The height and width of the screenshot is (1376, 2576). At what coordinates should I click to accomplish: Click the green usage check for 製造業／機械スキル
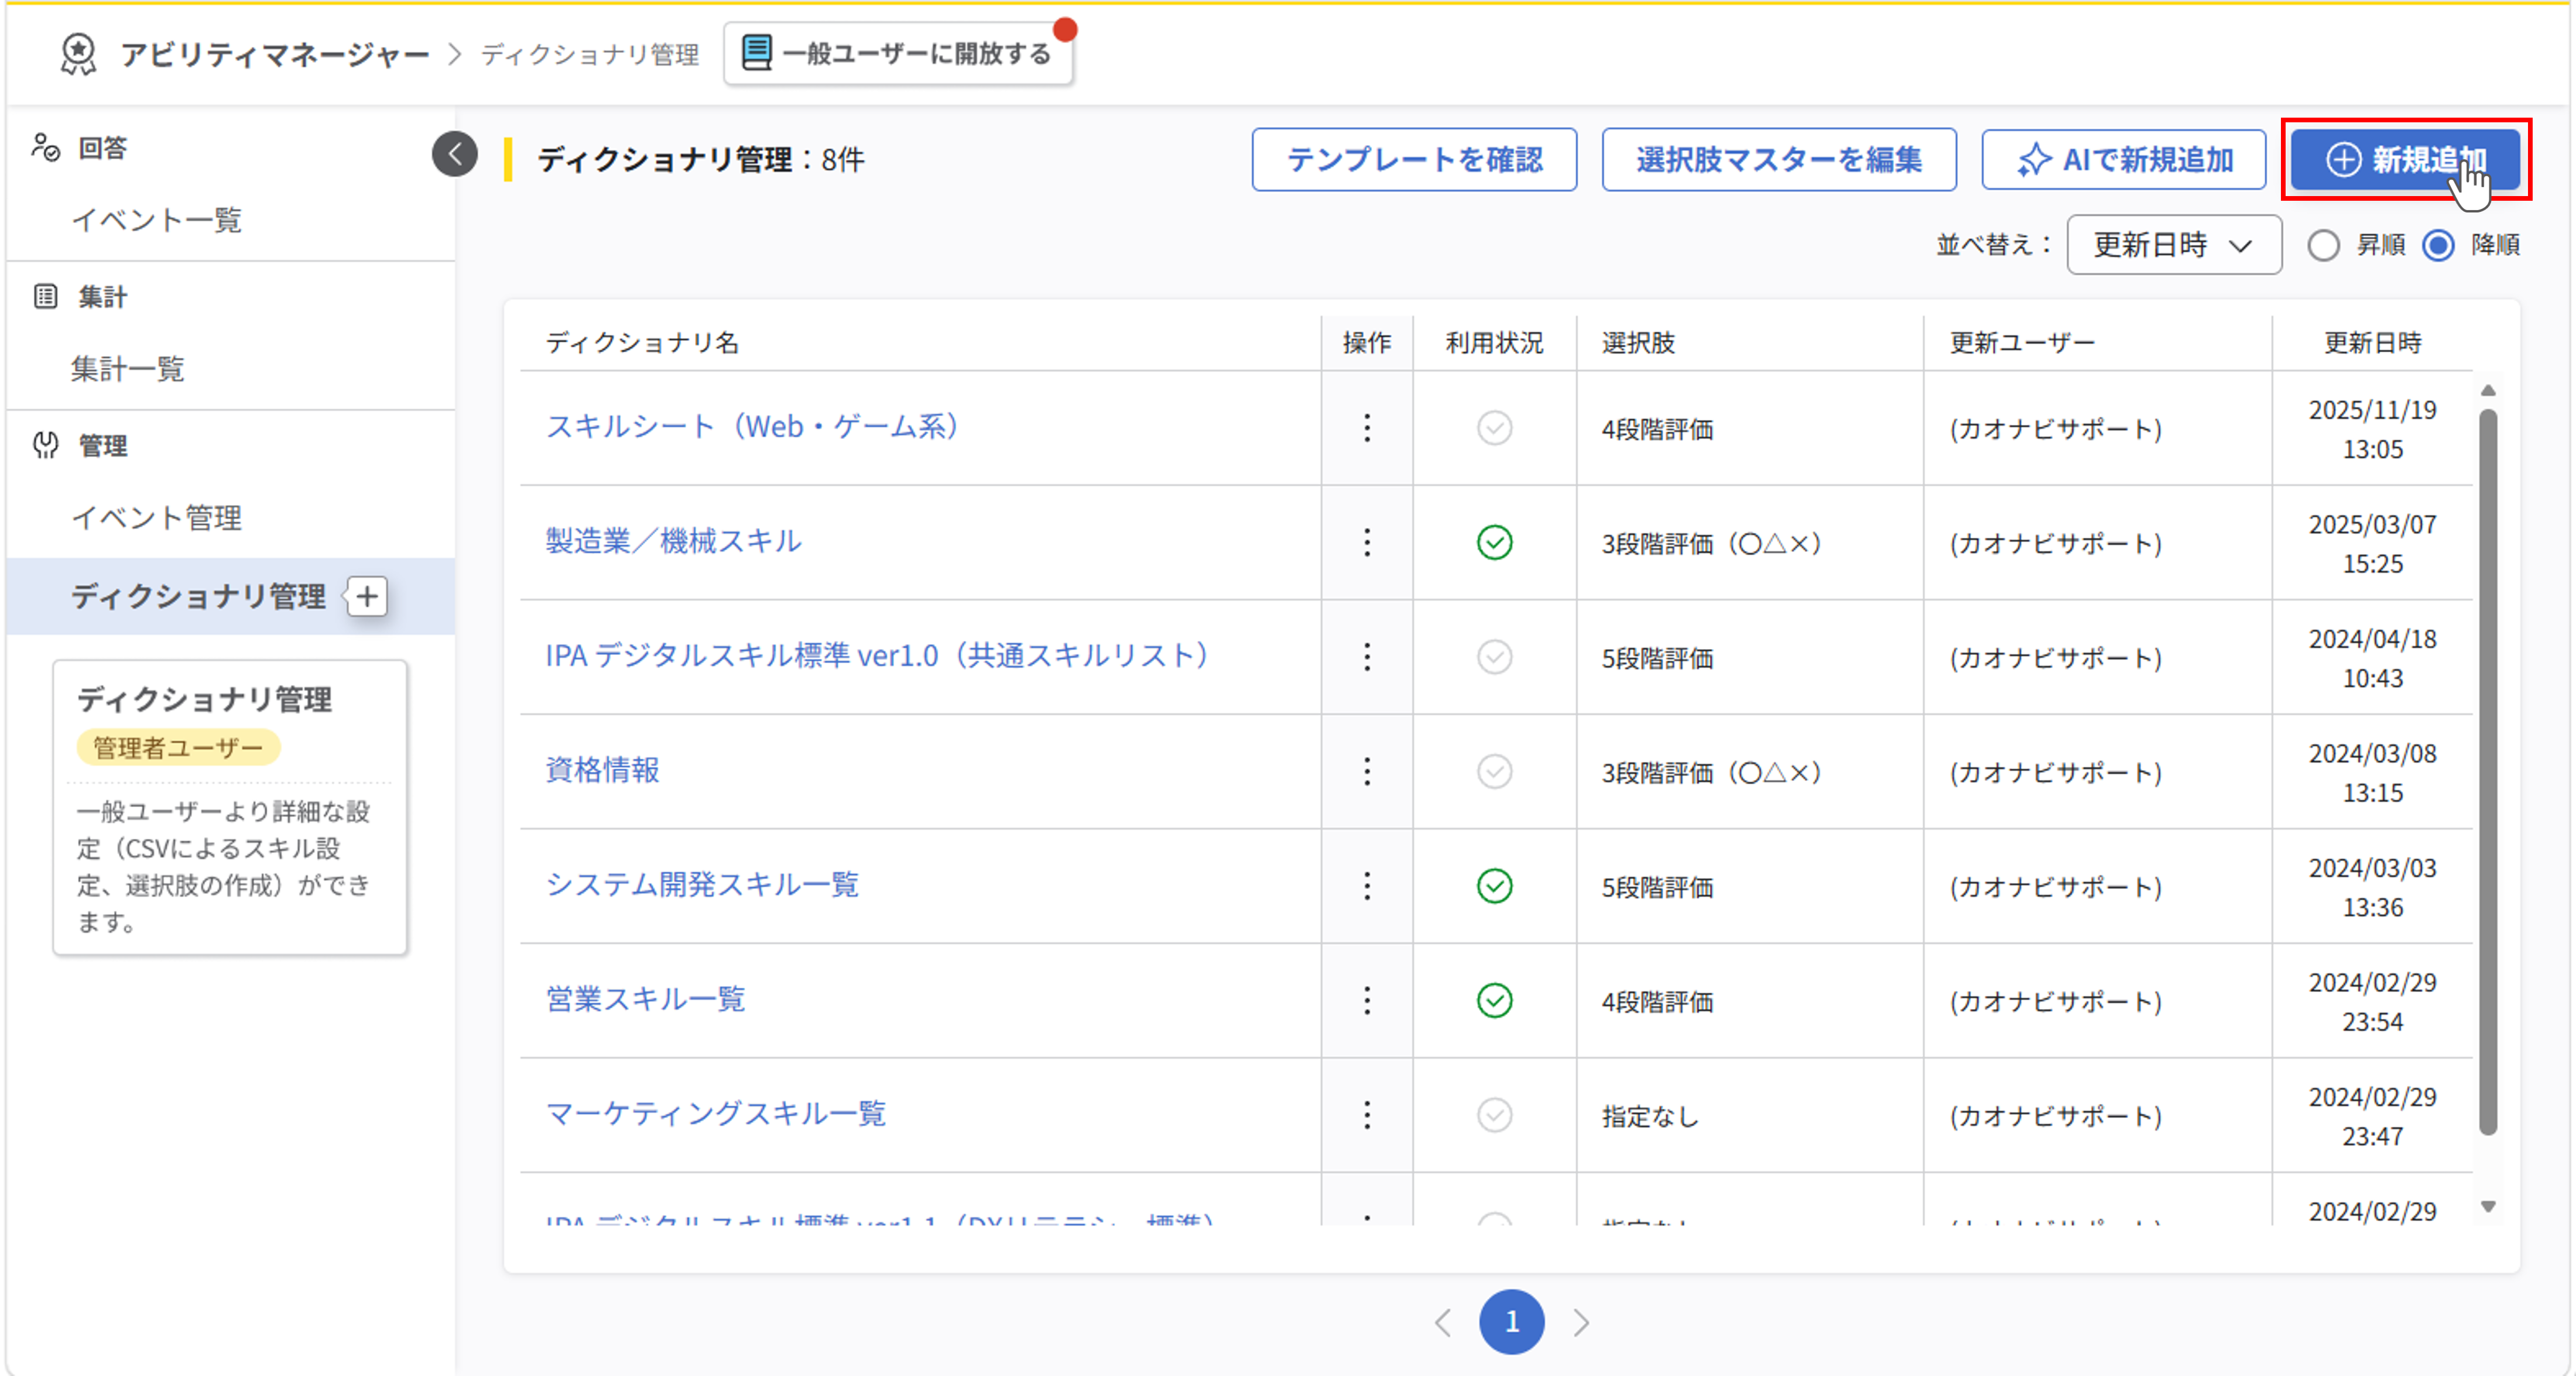(1494, 543)
